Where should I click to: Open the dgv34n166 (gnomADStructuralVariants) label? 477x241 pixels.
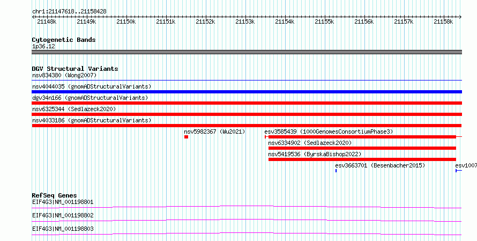tap(90, 98)
